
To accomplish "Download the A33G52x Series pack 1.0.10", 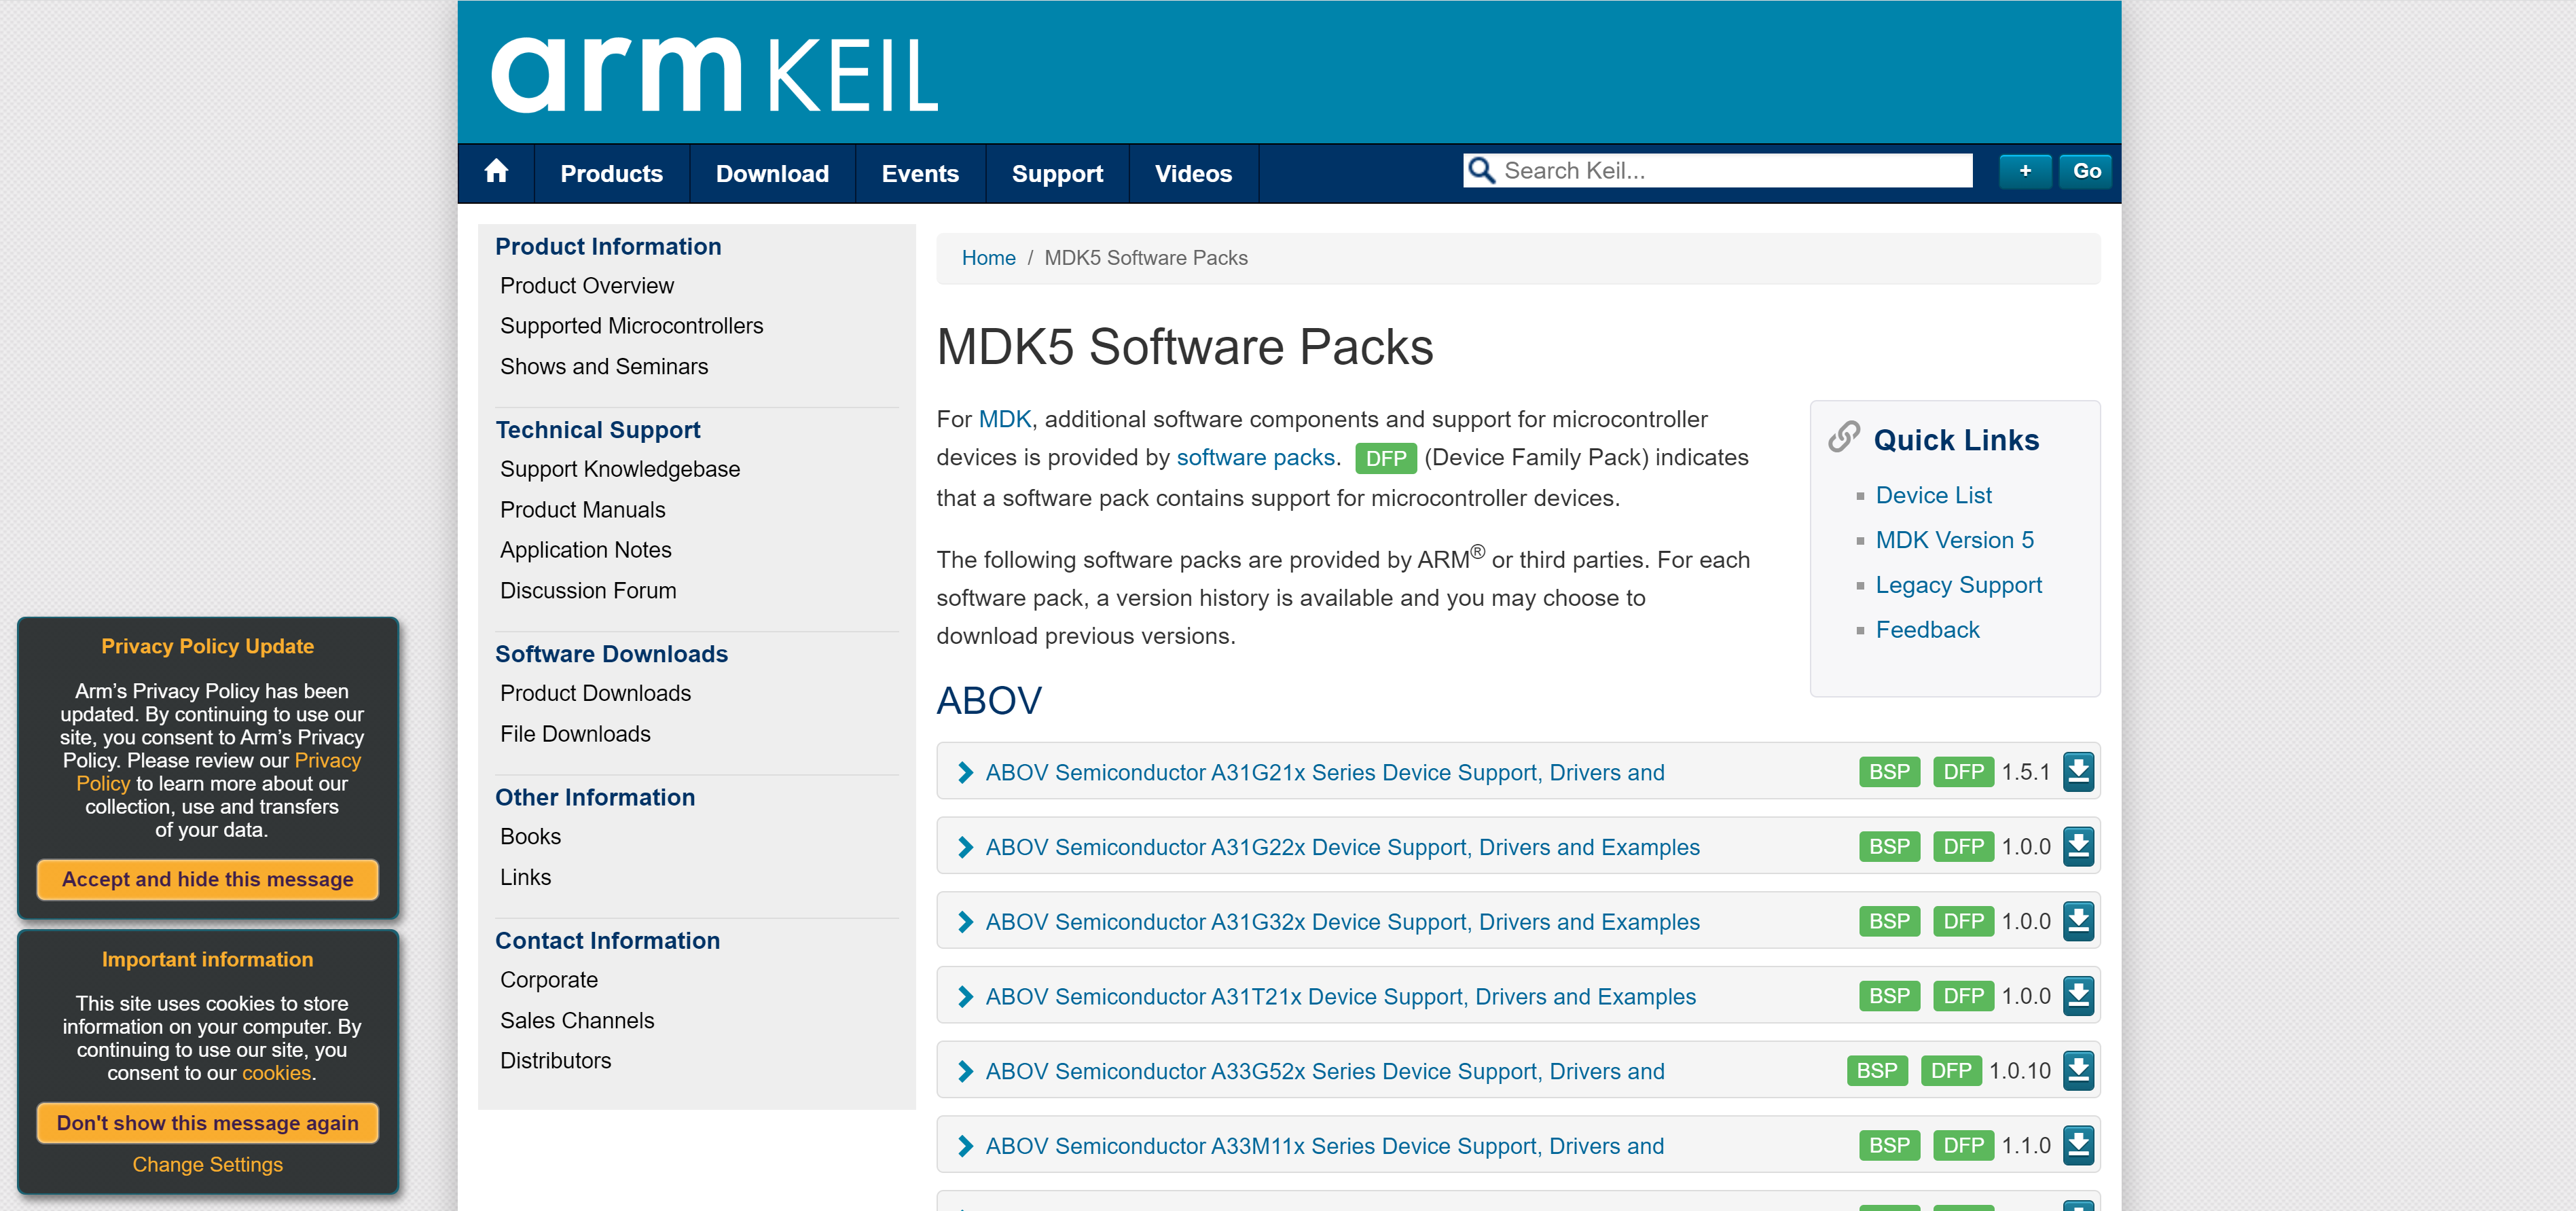I will [2078, 1071].
